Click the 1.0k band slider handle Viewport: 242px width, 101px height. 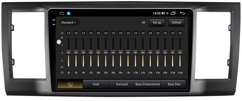tap(128, 52)
